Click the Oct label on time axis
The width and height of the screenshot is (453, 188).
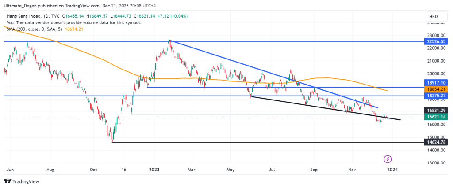[93, 169]
